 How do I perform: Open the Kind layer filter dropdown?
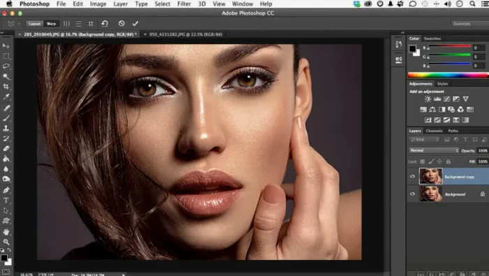click(x=425, y=140)
